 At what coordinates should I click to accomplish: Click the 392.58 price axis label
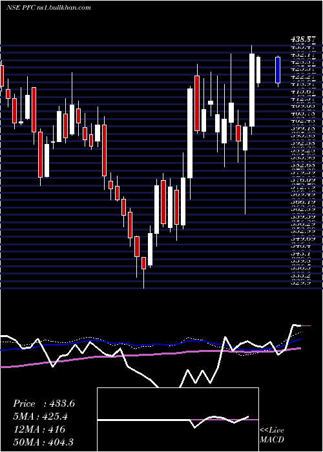(303, 143)
